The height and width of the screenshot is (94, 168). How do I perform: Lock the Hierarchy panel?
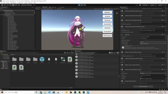click(32, 7)
